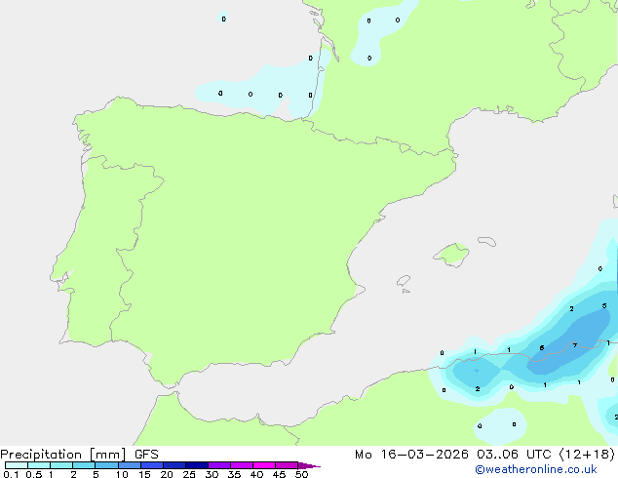Open the weatheronline.co.uk copyright link

pyautogui.click(x=535, y=469)
